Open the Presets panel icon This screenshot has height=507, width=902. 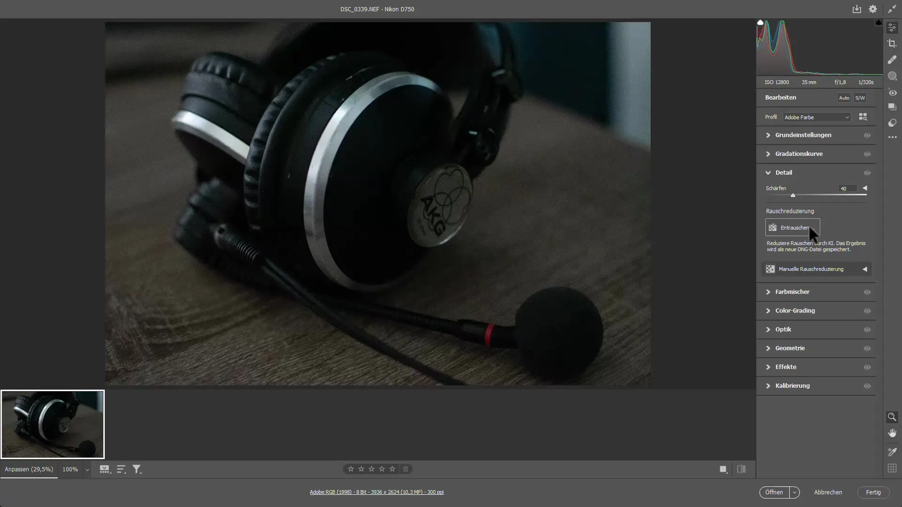pos(892,123)
